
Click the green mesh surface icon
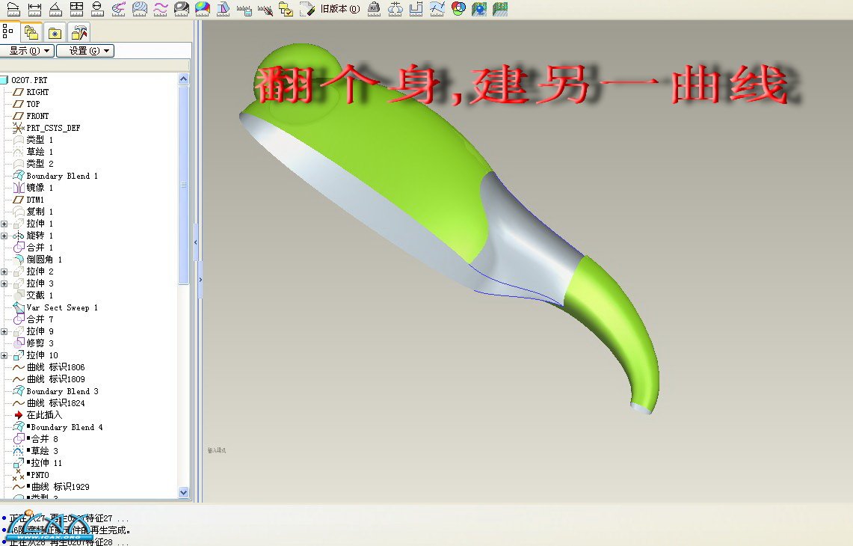(x=500, y=9)
